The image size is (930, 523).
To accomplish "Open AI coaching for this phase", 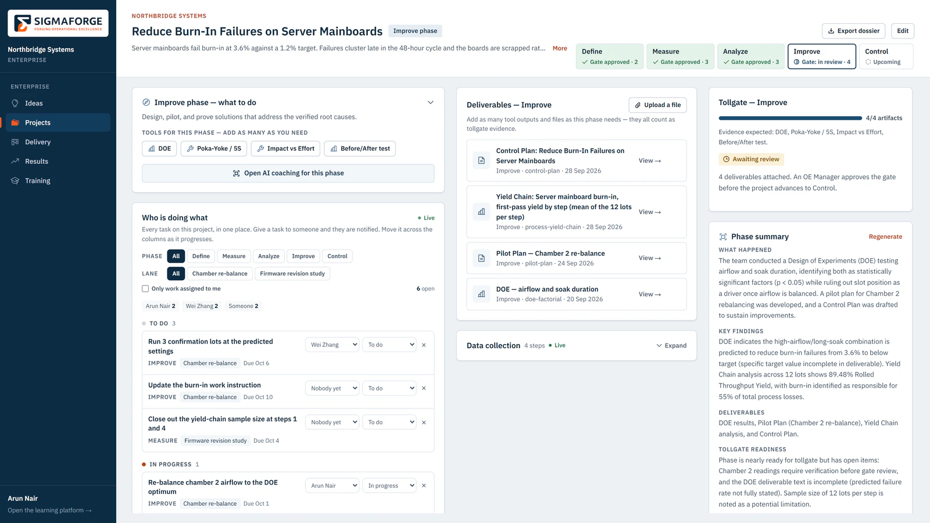I will coord(288,173).
